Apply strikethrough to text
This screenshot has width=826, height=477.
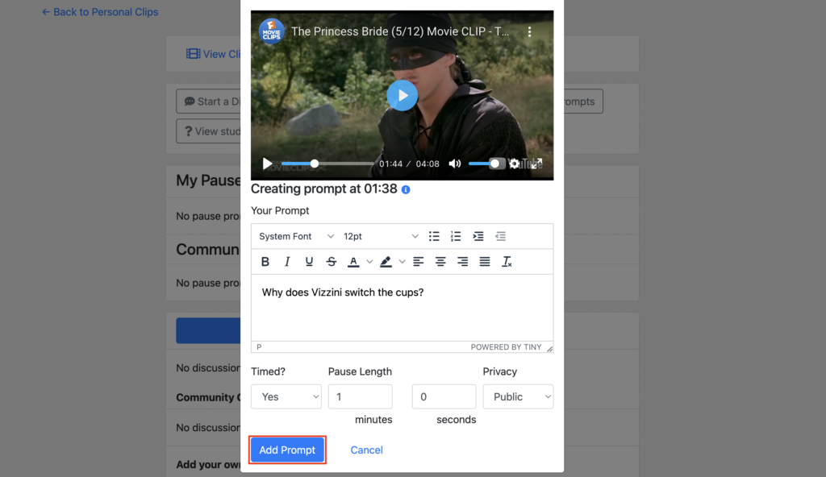click(x=332, y=262)
